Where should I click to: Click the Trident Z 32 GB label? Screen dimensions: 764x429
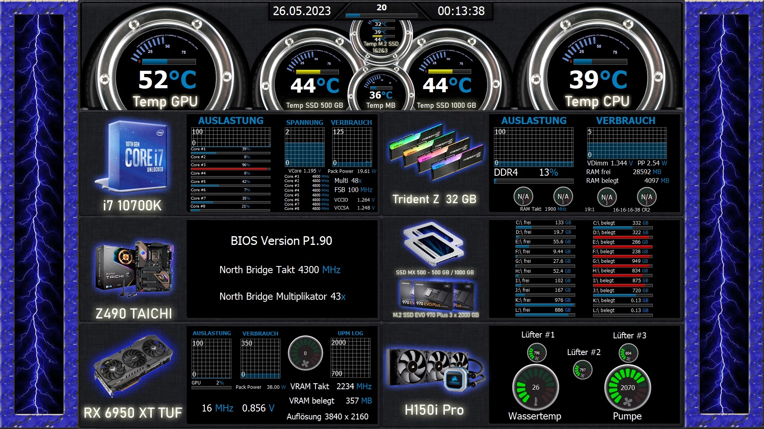click(434, 199)
